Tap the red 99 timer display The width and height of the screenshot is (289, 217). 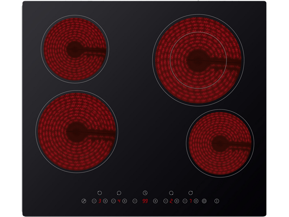145,201
